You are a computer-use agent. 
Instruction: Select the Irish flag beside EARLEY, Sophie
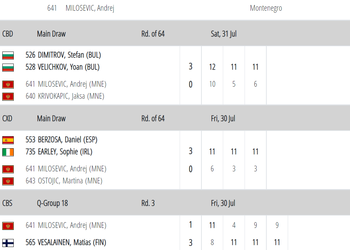[8, 152]
